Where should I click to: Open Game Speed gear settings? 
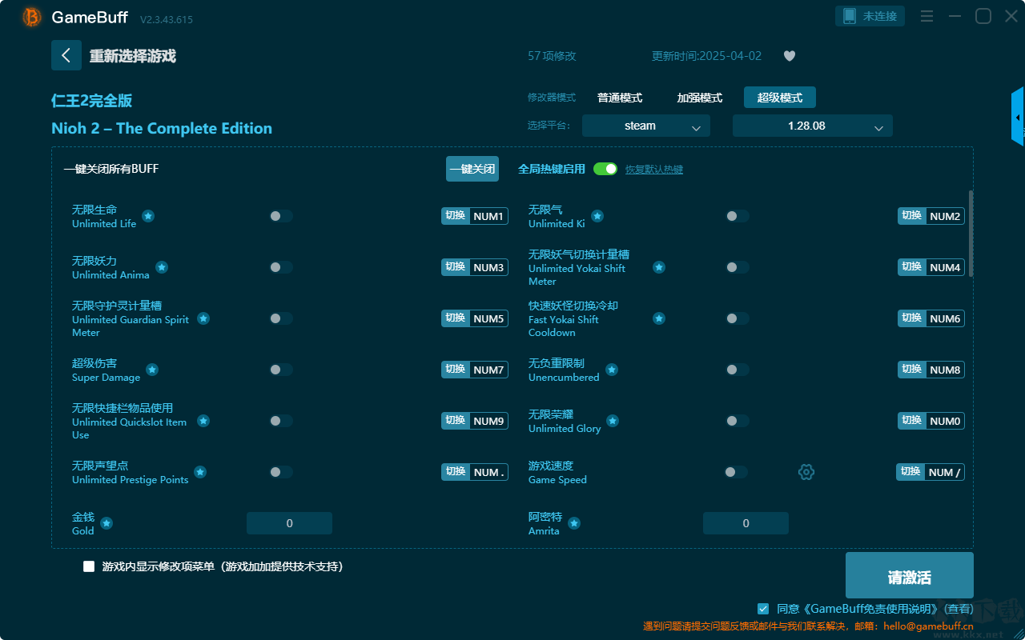click(806, 472)
